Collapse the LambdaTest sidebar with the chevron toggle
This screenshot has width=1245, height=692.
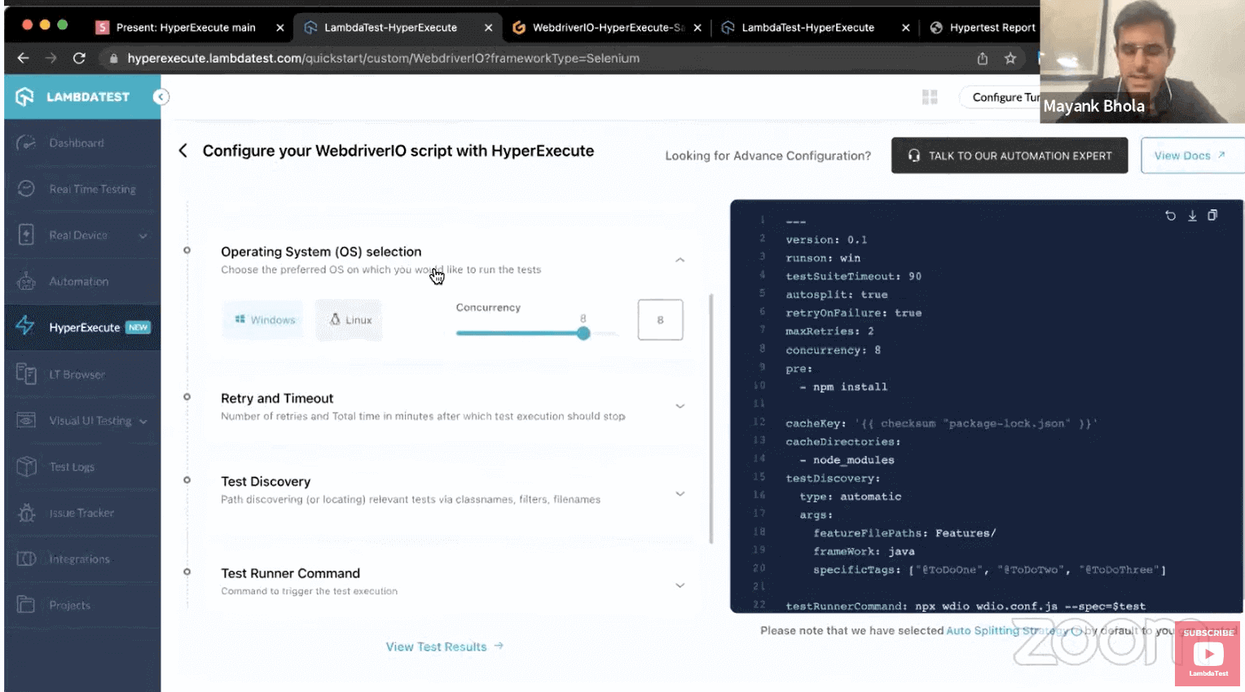(161, 96)
